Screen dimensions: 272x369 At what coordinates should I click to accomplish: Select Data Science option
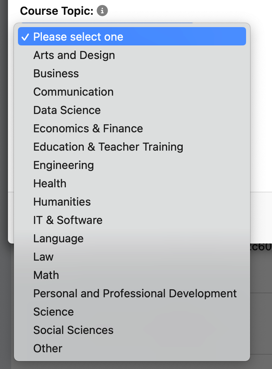132,110
